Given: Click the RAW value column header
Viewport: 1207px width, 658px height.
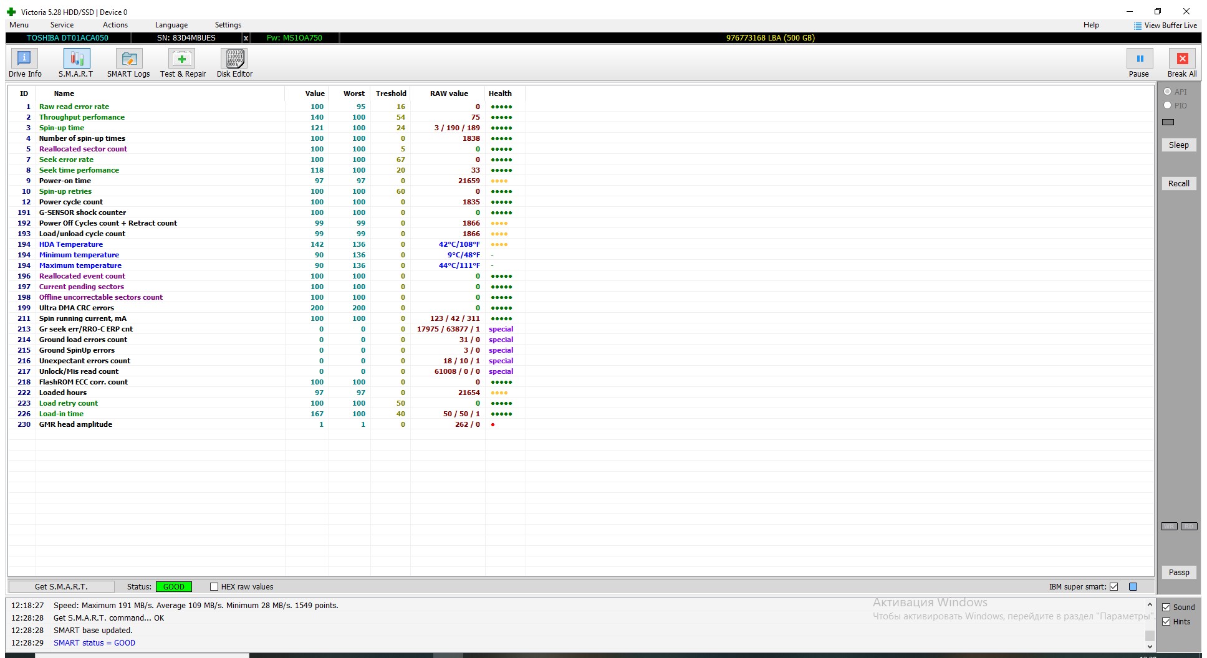Looking at the screenshot, I should (x=449, y=93).
